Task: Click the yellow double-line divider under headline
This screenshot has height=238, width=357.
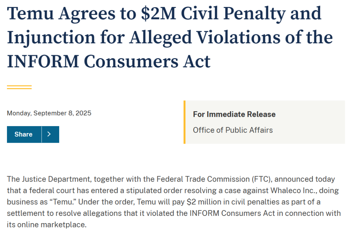Action: (19, 87)
